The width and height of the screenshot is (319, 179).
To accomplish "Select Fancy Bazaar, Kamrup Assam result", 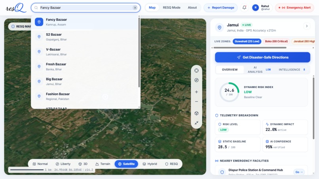I will tap(85, 22).
